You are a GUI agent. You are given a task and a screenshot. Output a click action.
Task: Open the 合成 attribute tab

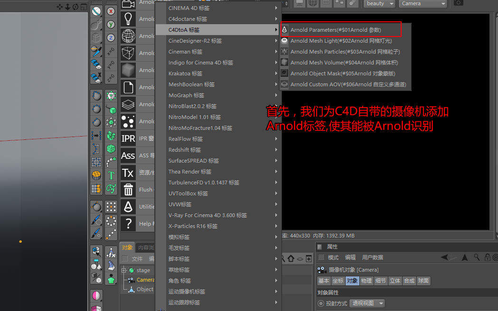tap(409, 281)
